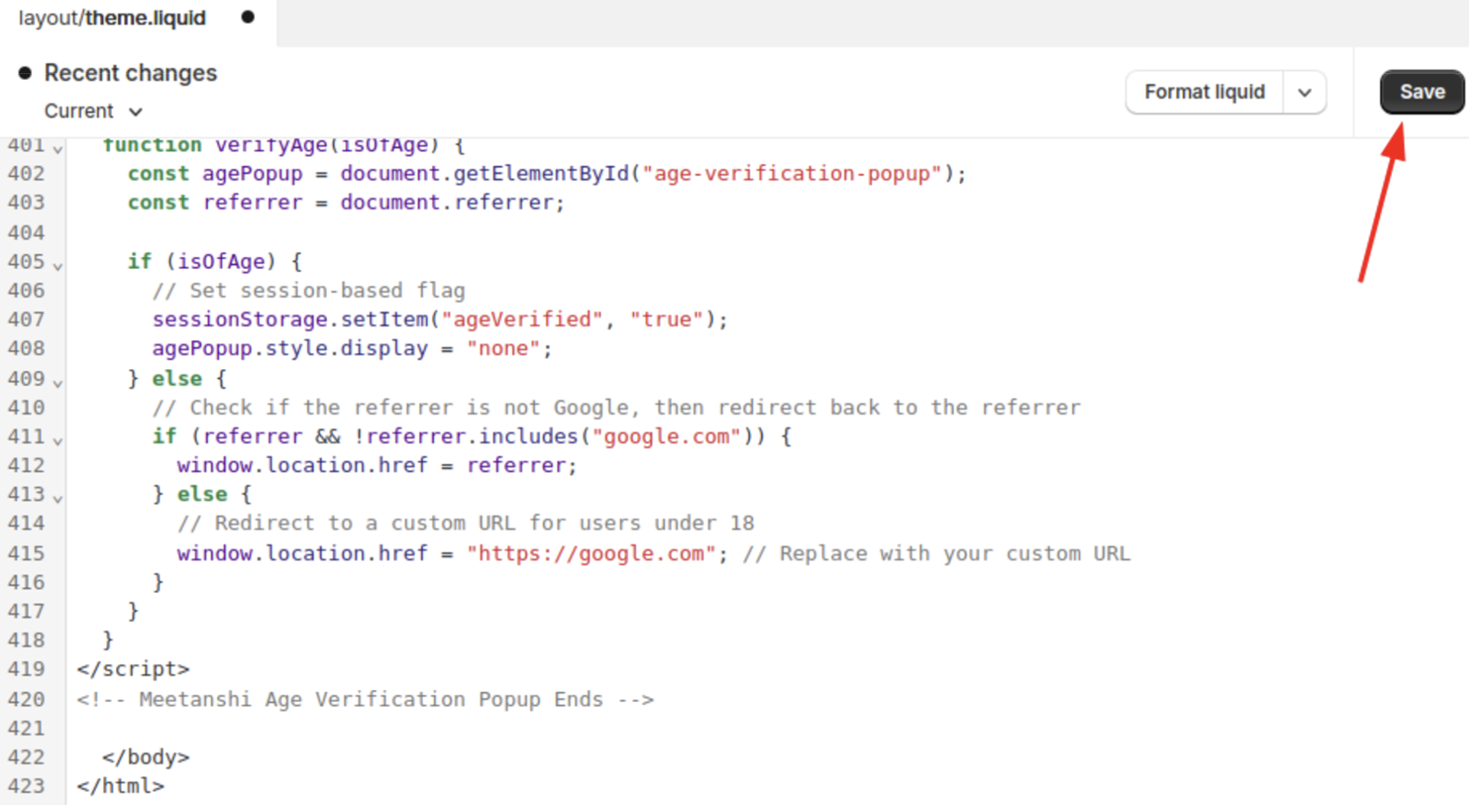Click line number 412 in gutter
This screenshot has width=1469, height=805.
pyautogui.click(x=26, y=466)
